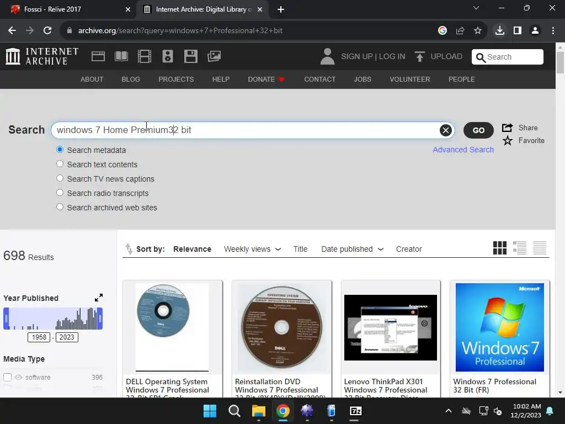Go back in browser history
The width and height of the screenshot is (565, 424).
(x=12, y=31)
